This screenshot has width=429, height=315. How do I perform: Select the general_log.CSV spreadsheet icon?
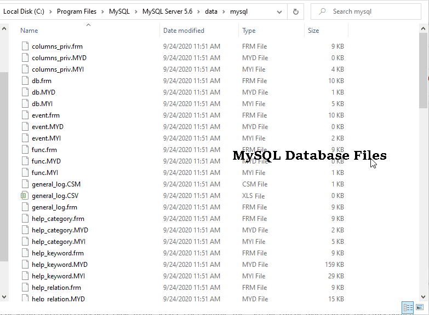tap(25, 196)
